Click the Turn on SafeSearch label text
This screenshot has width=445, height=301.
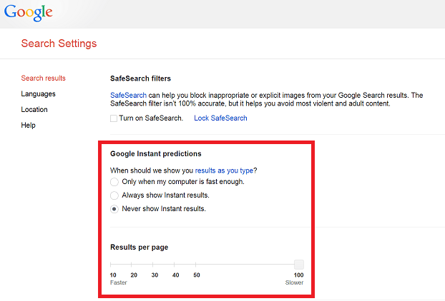click(x=151, y=118)
